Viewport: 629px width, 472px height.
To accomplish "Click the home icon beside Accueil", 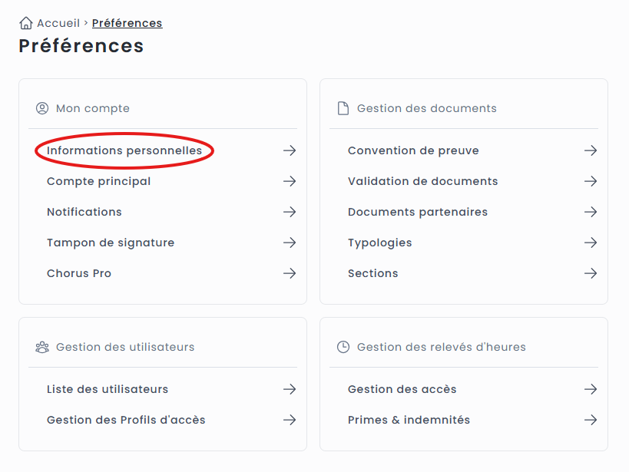I will click(x=26, y=23).
